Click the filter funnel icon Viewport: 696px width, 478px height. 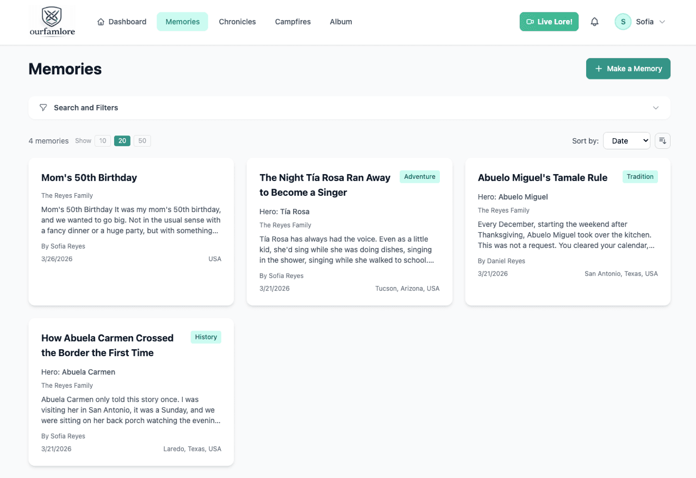coord(43,108)
